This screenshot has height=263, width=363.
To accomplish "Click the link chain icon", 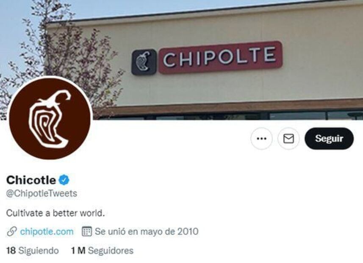I will (x=11, y=232).
